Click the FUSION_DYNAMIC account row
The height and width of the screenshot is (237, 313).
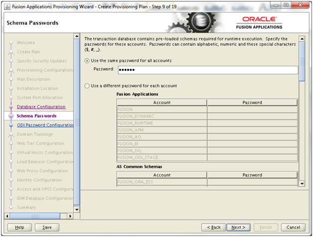(162, 116)
